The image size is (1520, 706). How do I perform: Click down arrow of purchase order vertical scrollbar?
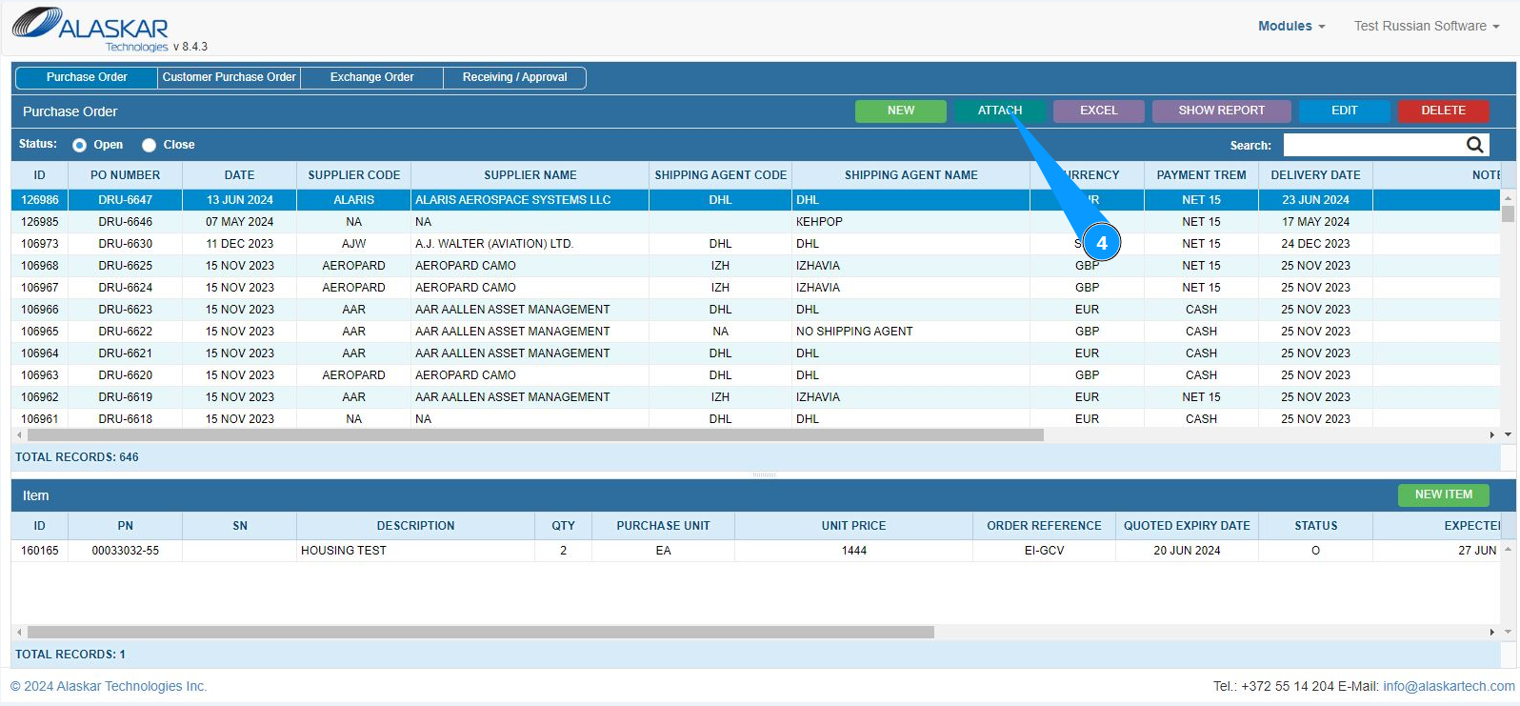click(x=1508, y=434)
